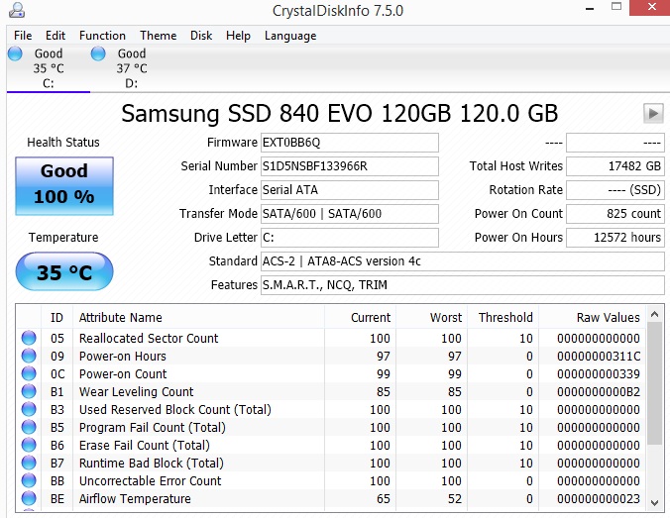Select the C: drive tab label
The height and width of the screenshot is (518, 670).
49,83
